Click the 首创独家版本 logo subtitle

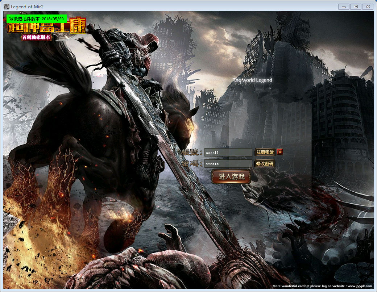(x=36, y=37)
